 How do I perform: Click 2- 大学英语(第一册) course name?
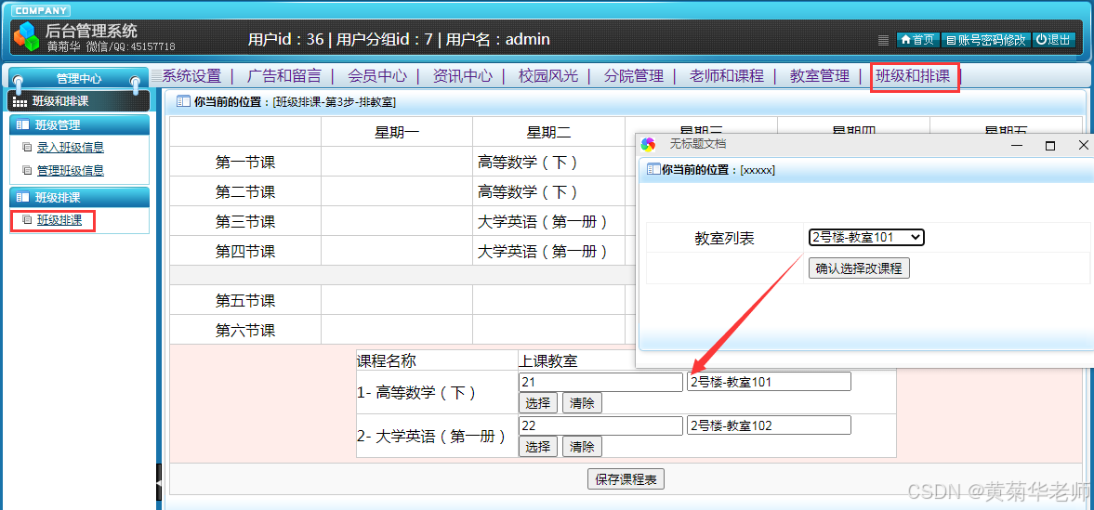tap(431, 436)
